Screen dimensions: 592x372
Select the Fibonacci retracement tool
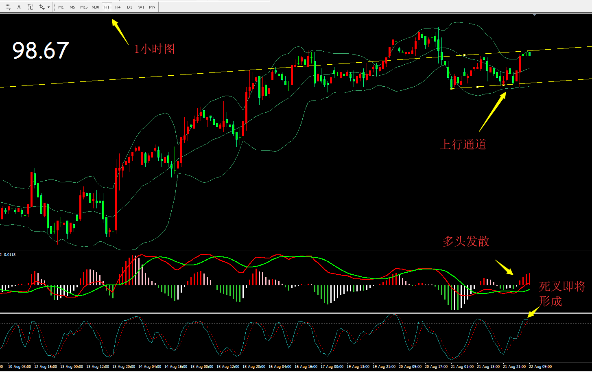click(x=7, y=7)
